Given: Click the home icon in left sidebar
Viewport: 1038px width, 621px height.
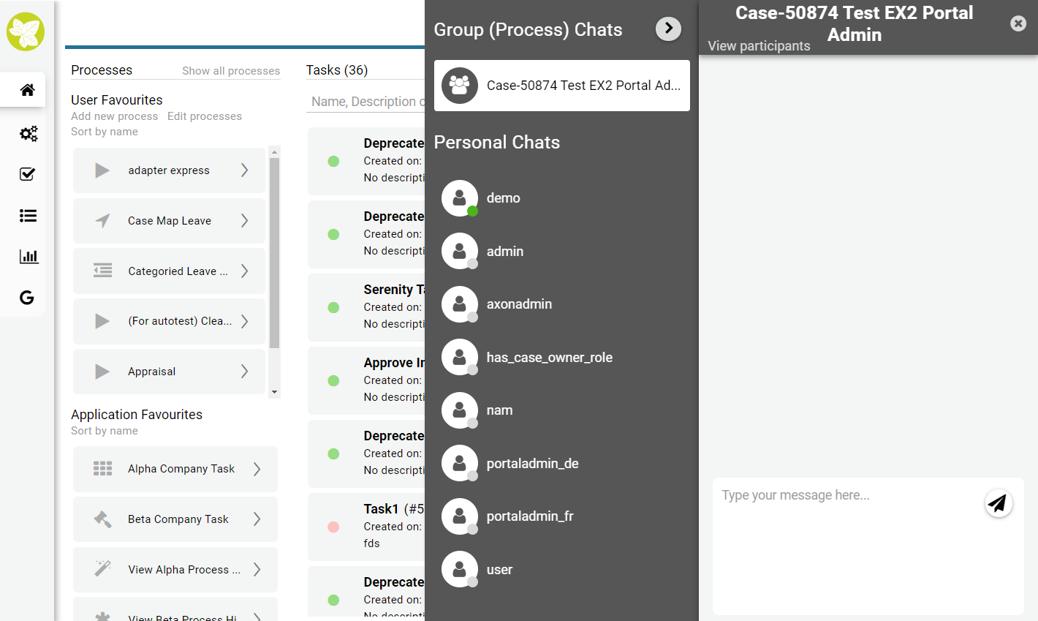Looking at the screenshot, I should tap(27, 90).
